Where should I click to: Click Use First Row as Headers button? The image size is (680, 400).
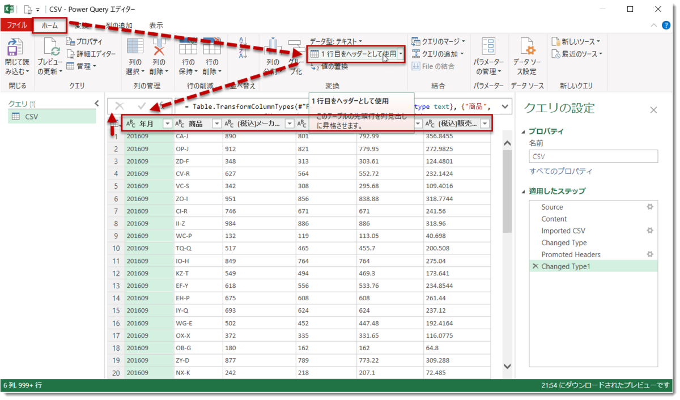coord(352,54)
